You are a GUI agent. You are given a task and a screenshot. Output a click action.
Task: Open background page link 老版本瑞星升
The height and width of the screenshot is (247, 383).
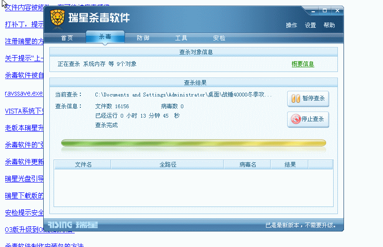tap(24, 128)
